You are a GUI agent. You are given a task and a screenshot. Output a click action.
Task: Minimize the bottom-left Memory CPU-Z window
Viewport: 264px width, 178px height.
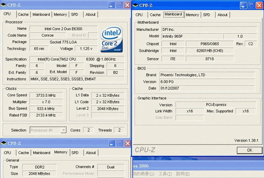[x=111, y=143]
